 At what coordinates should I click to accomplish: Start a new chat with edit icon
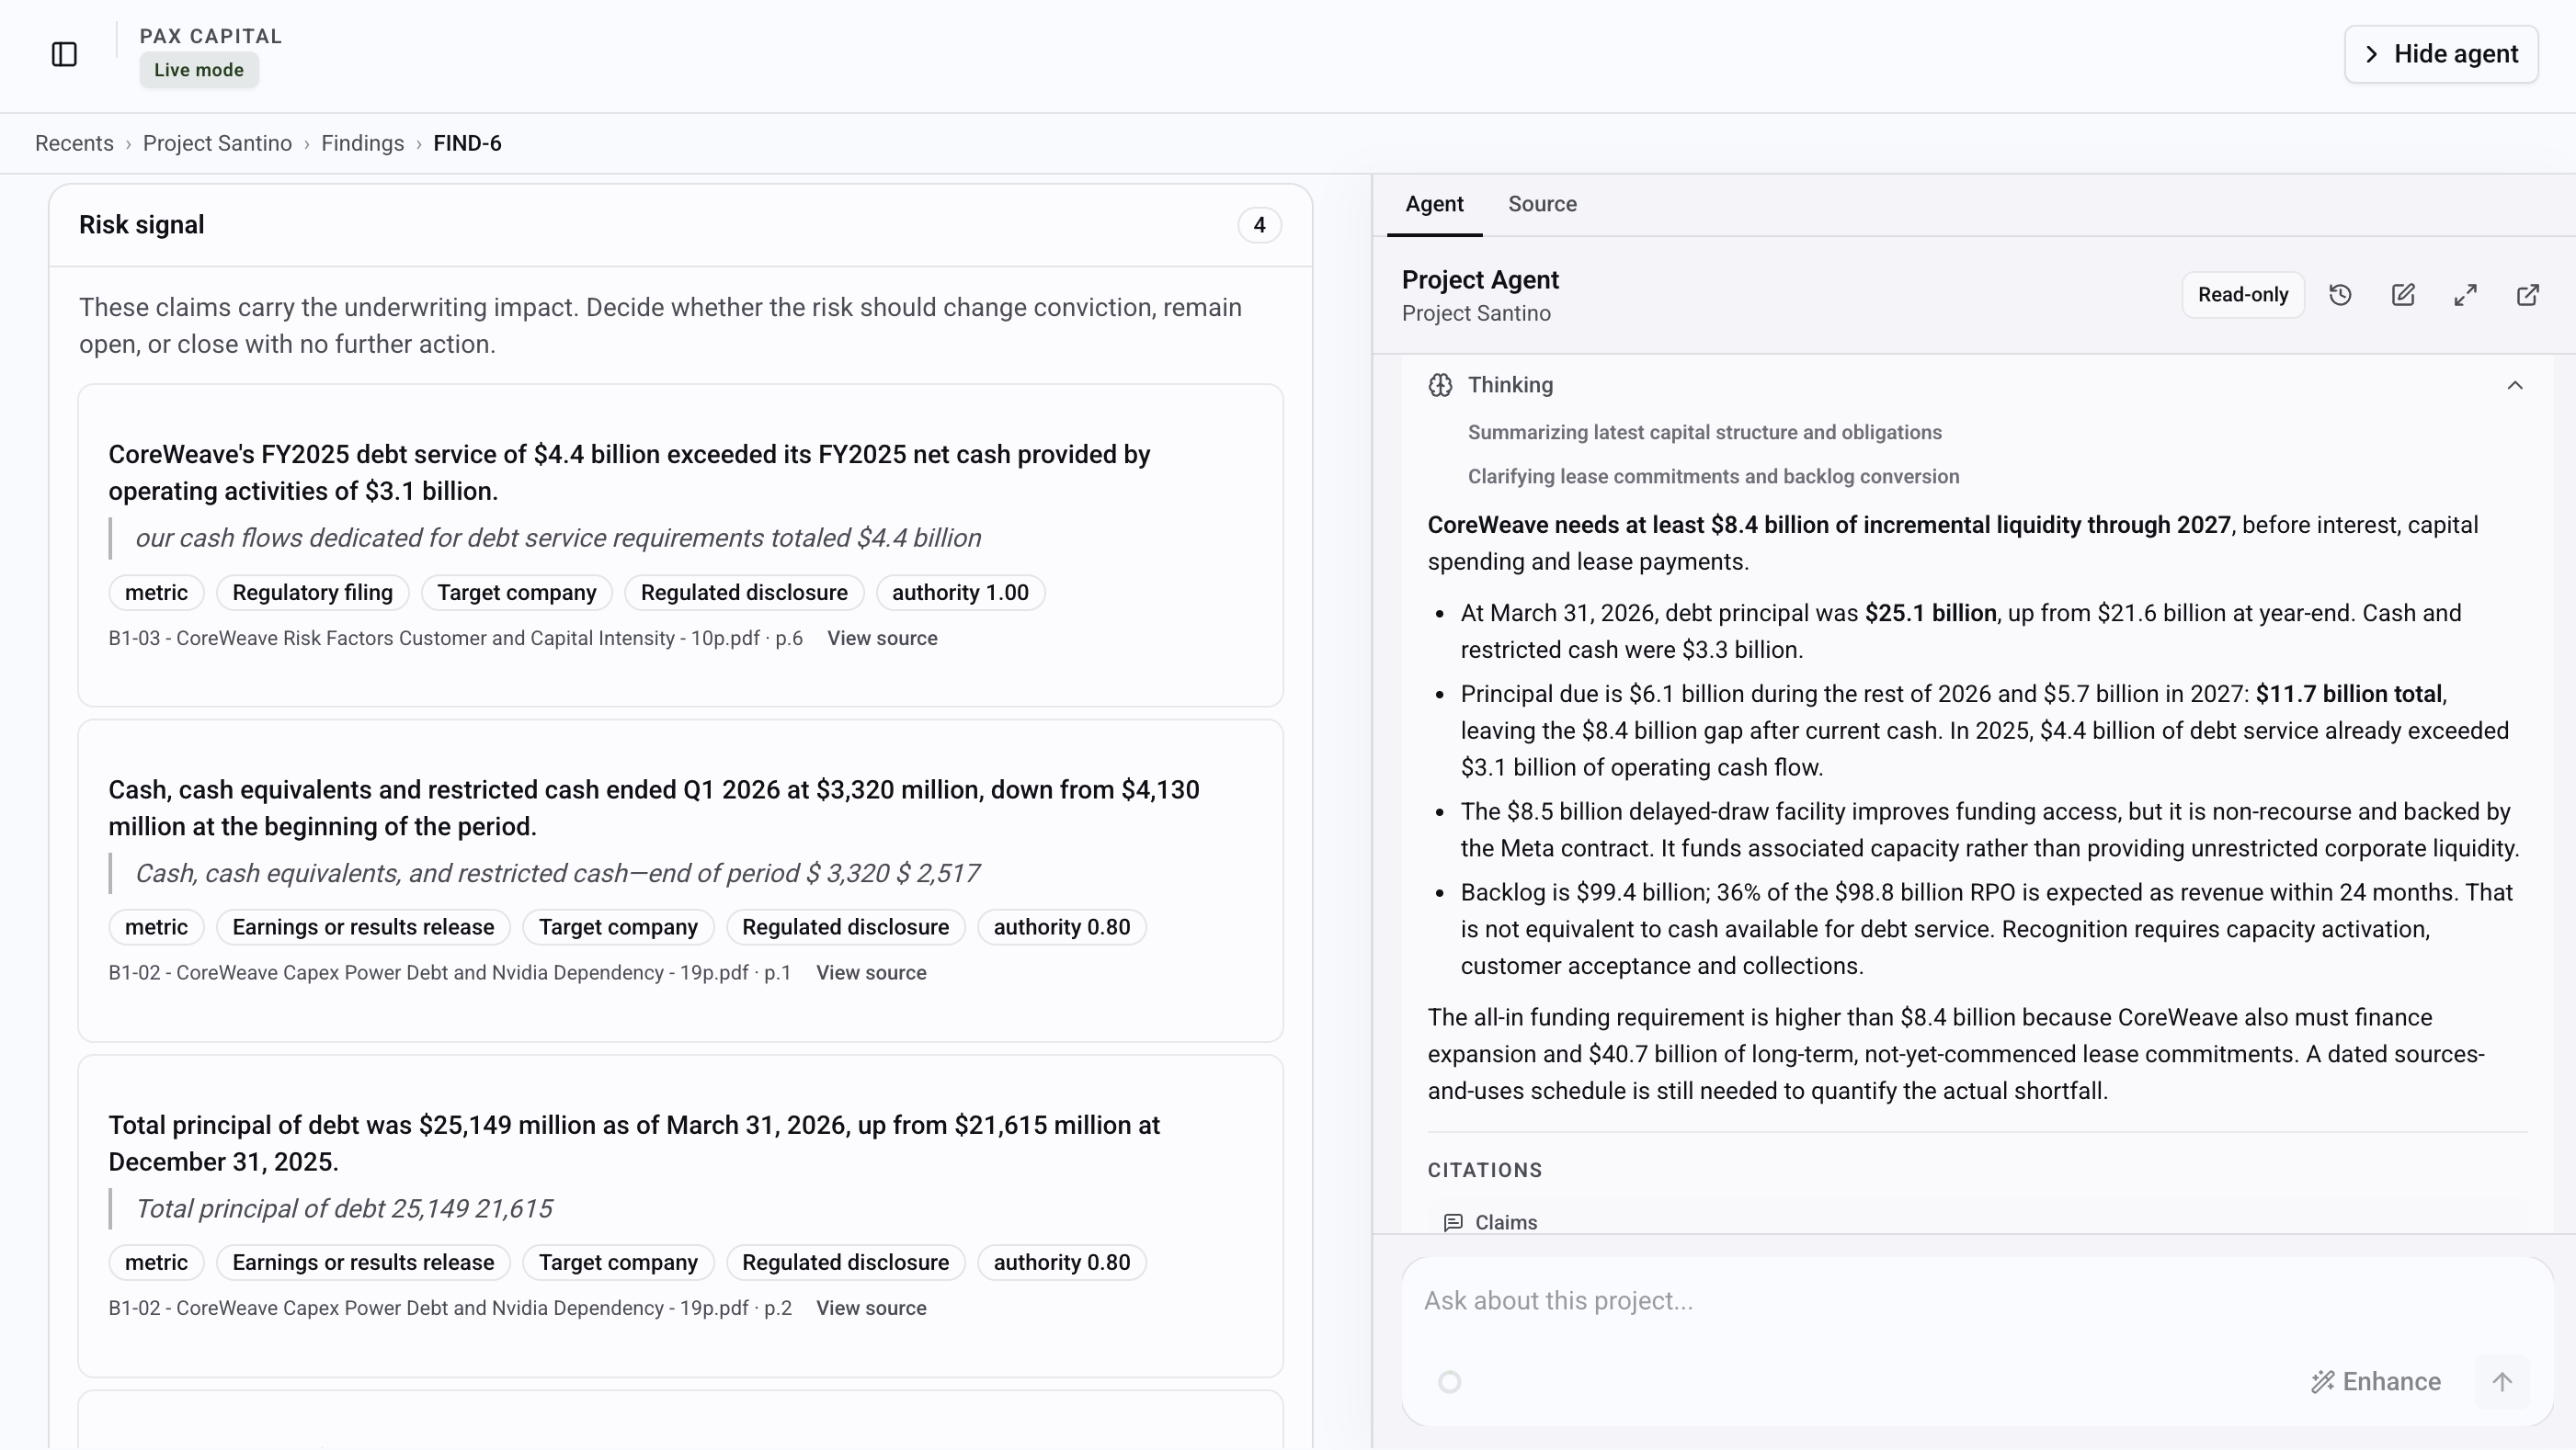click(x=2403, y=295)
